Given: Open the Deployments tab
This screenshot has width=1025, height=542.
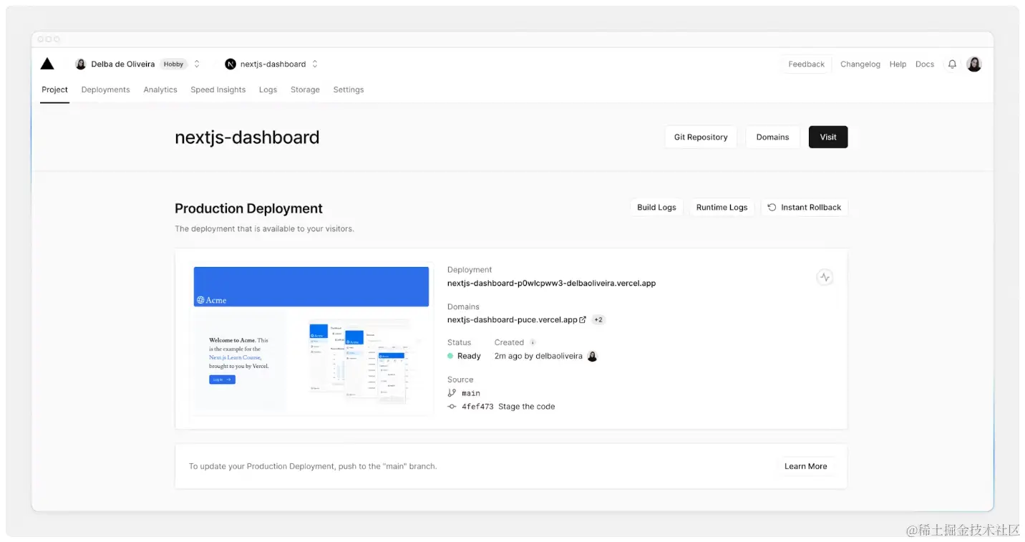Looking at the screenshot, I should (106, 89).
